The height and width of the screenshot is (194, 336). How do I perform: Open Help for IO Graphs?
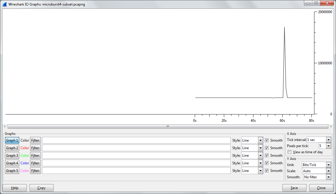(x=15, y=188)
